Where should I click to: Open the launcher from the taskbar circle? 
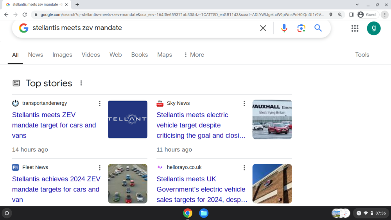pos(7,213)
